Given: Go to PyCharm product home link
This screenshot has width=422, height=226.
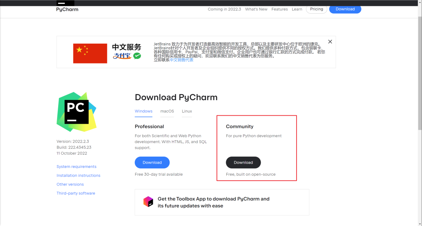Looking at the screenshot, I should (67, 9).
